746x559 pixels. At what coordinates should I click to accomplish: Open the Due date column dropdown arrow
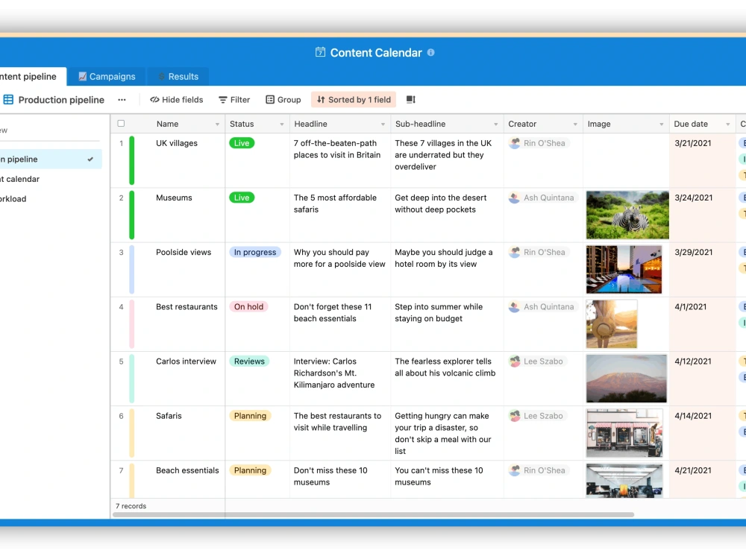coord(728,124)
